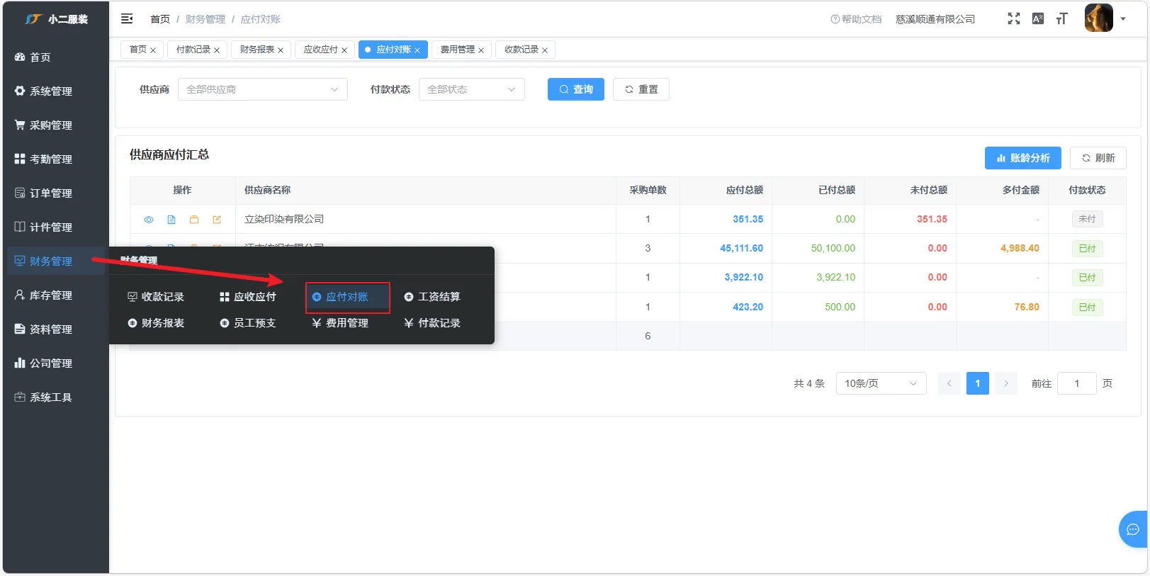Click the 未付 status tag
The image size is (1150, 576).
tap(1087, 219)
